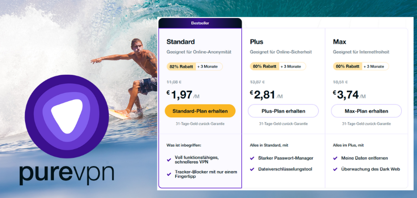
Task: Click checkmark beside Starker Passwort-Manager
Action: point(252,158)
